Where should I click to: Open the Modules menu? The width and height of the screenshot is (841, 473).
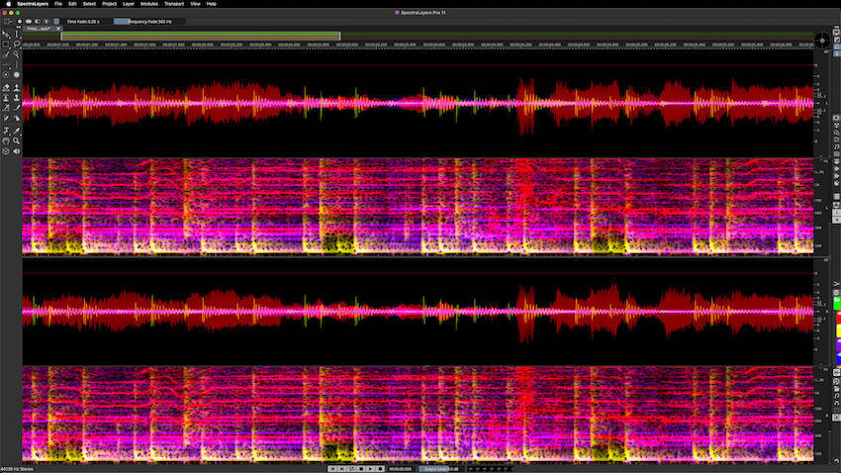148,4
